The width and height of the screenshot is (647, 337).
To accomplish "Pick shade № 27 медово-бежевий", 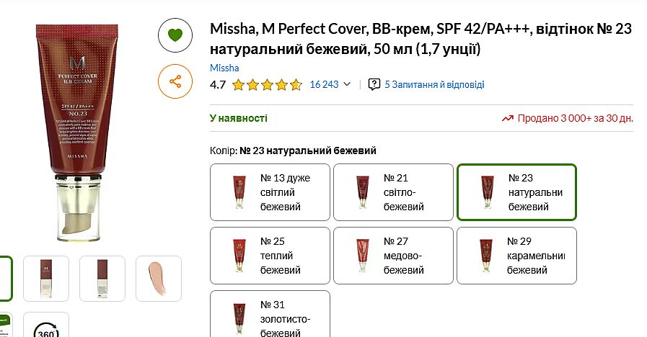I will coord(393,256).
